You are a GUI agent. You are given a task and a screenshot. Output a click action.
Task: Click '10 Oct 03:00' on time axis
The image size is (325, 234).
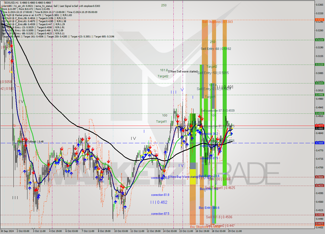click(121, 231)
